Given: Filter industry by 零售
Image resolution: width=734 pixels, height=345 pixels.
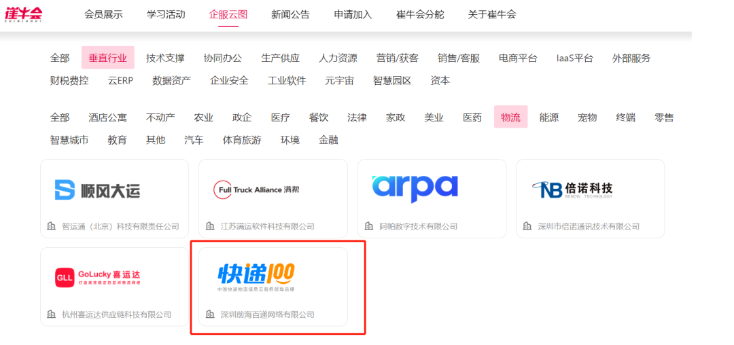Looking at the screenshot, I should [664, 117].
